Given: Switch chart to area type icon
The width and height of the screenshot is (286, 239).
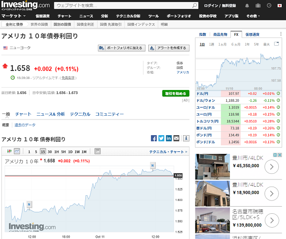Looking at the screenshot, I should click(17, 151).
